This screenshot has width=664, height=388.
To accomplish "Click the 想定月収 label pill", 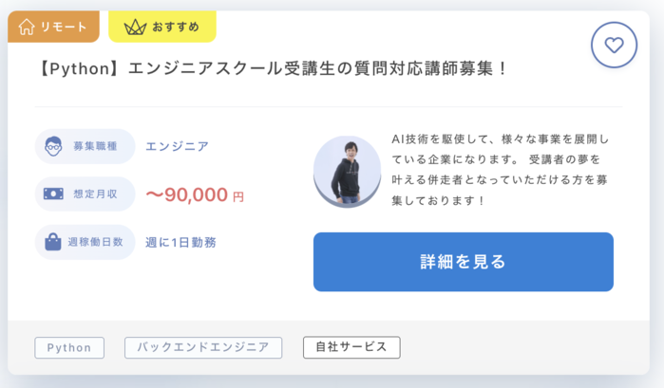I will pos(85,194).
